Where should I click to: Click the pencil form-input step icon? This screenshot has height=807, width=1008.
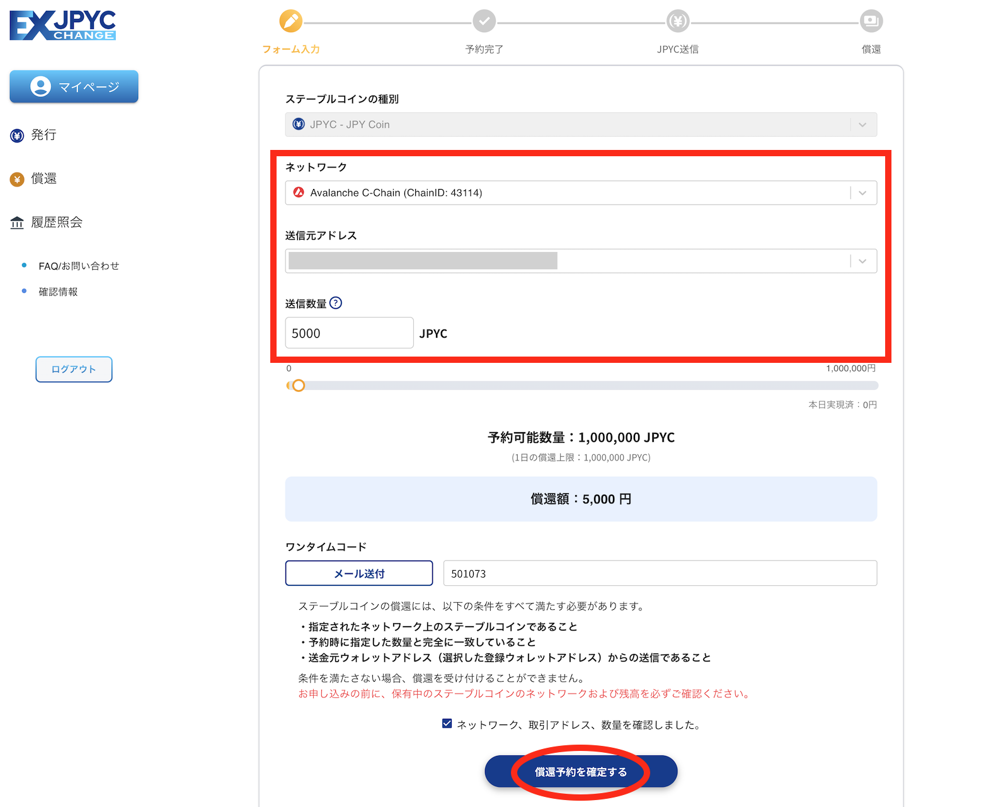tap(290, 21)
